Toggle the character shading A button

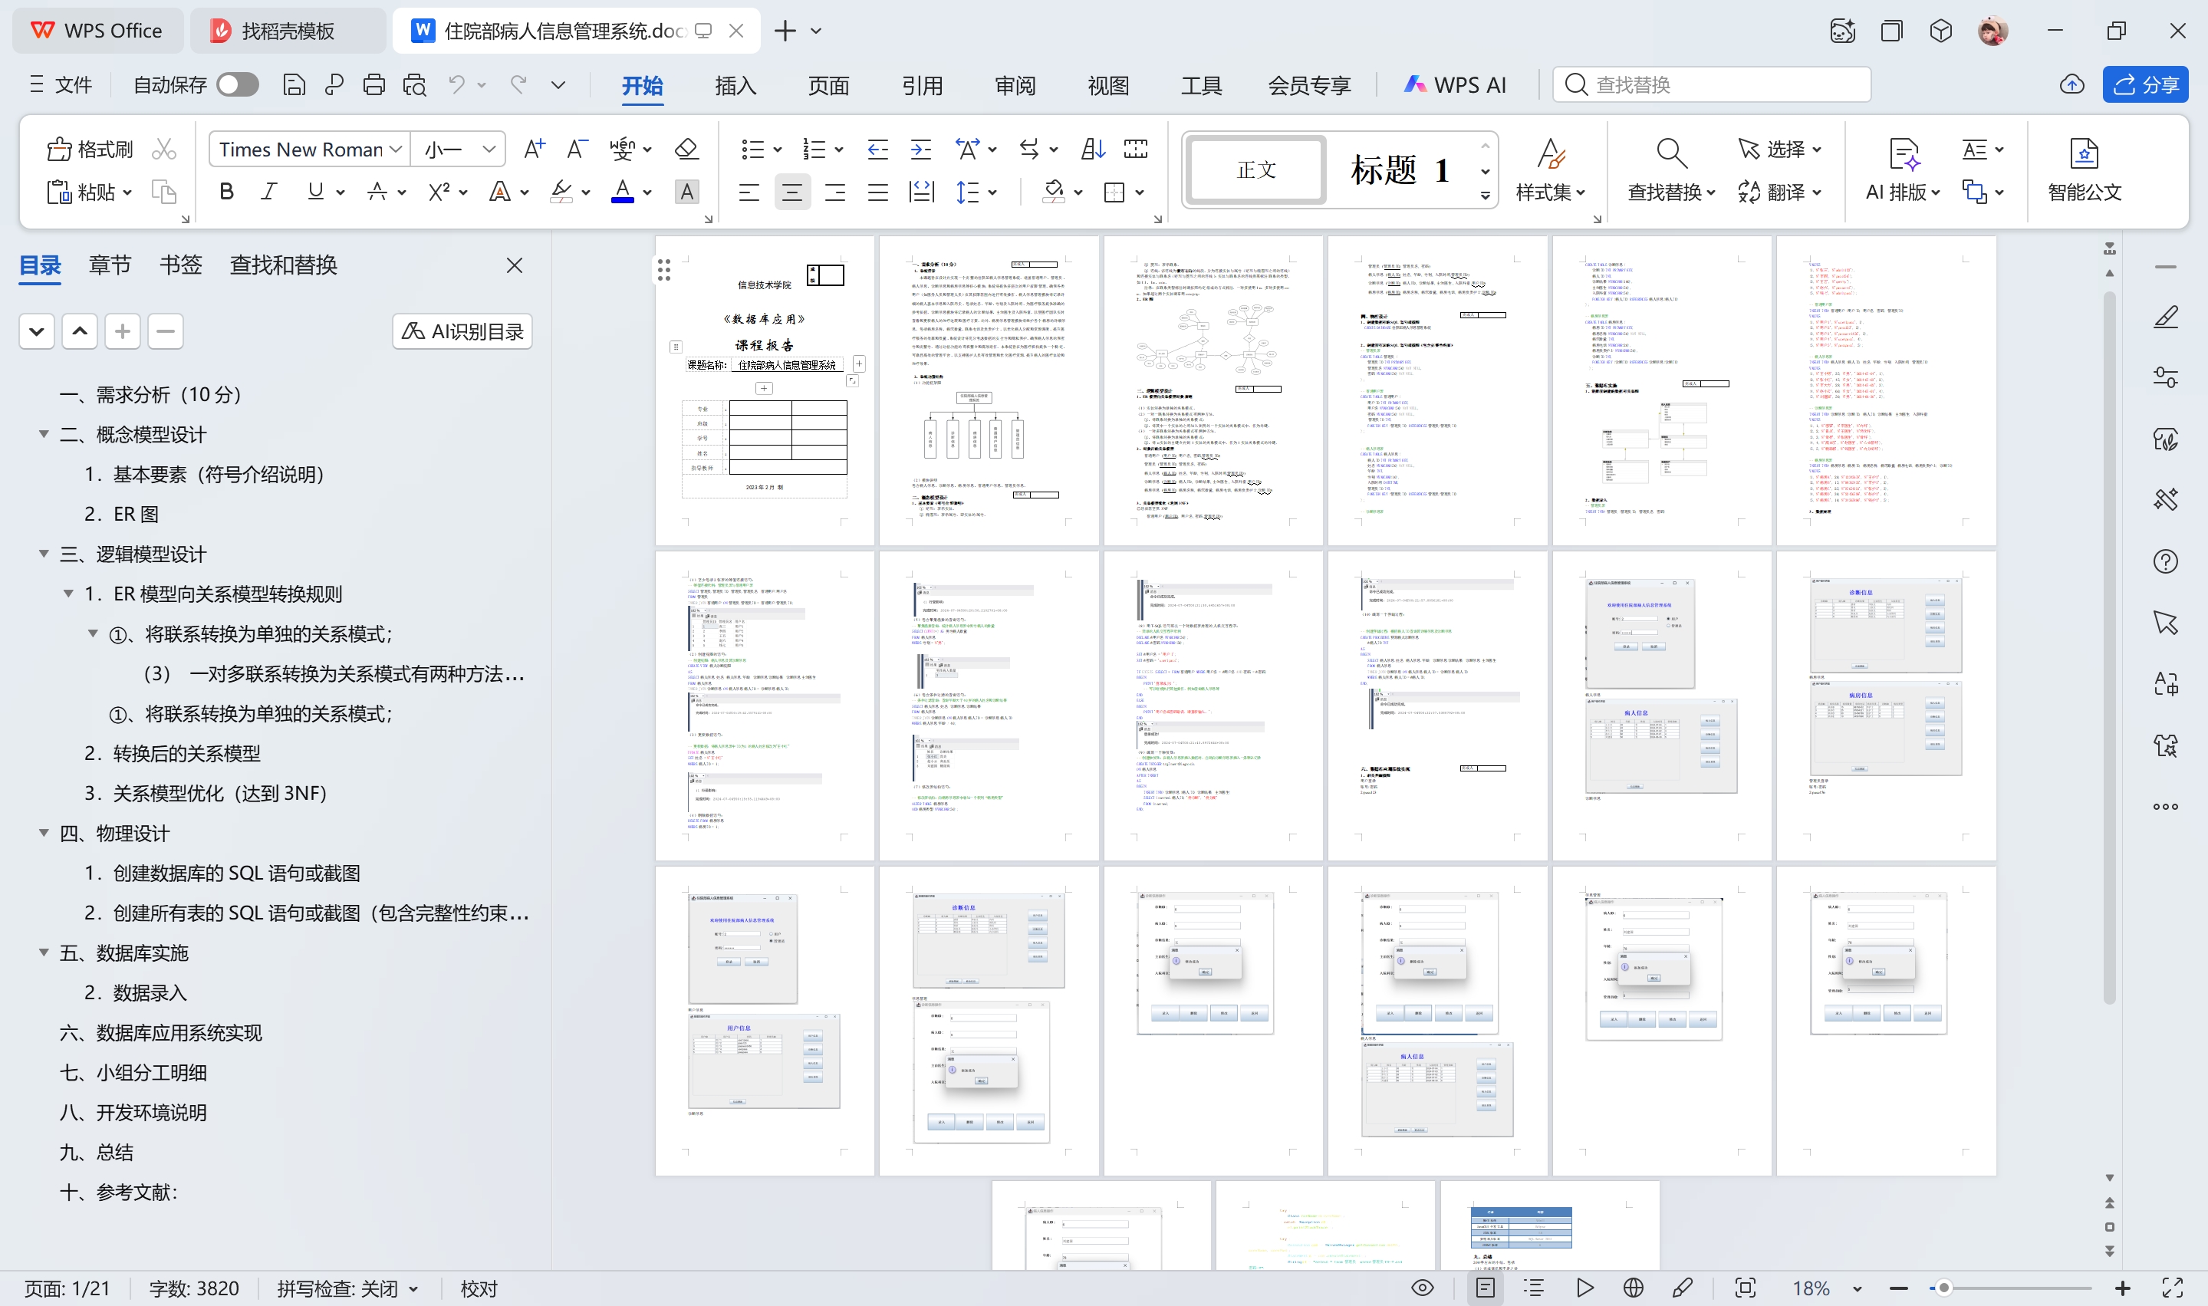click(x=686, y=192)
